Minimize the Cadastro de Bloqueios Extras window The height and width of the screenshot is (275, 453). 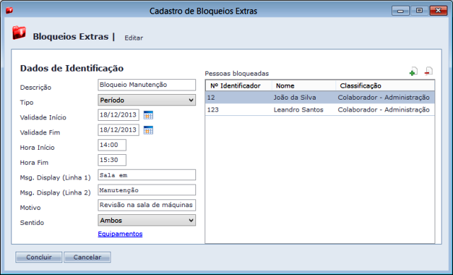[x=401, y=11]
